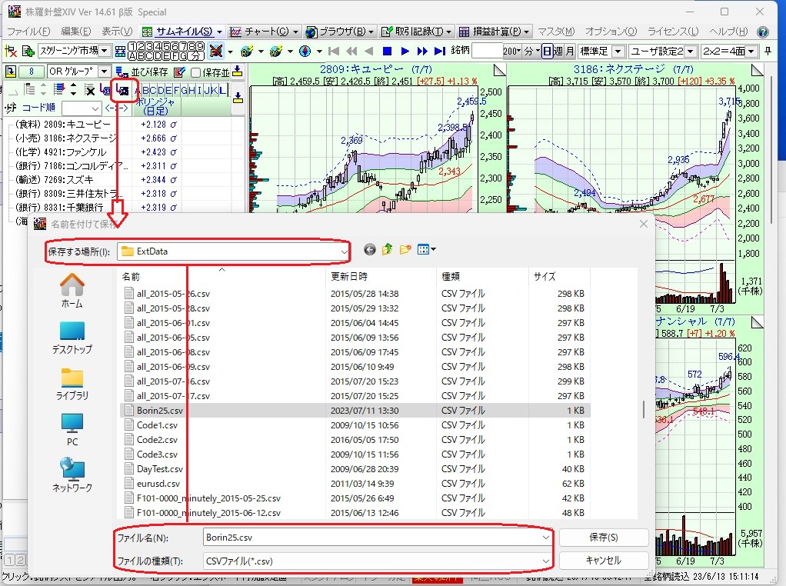Click the R globe icon

click(247, 51)
